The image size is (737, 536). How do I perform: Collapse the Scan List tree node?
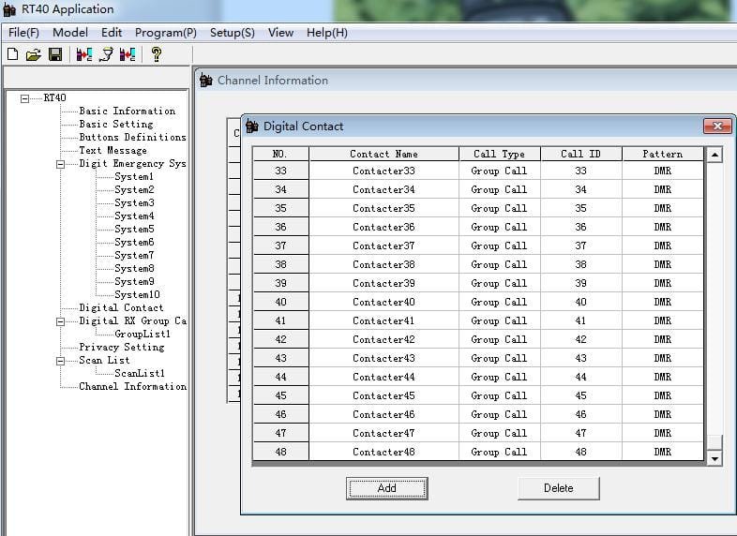[x=61, y=361]
